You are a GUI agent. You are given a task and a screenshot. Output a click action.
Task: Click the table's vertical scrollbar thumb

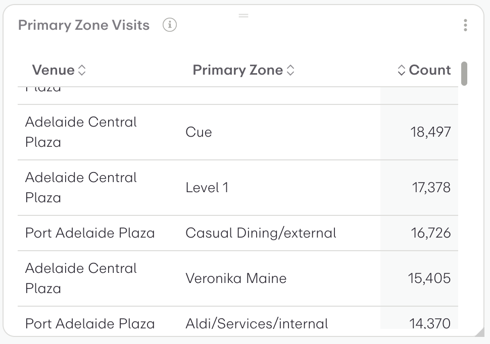[464, 74]
